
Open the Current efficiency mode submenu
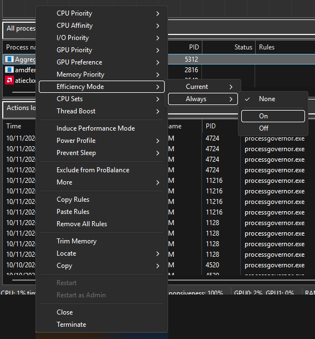(x=203, y=87)
